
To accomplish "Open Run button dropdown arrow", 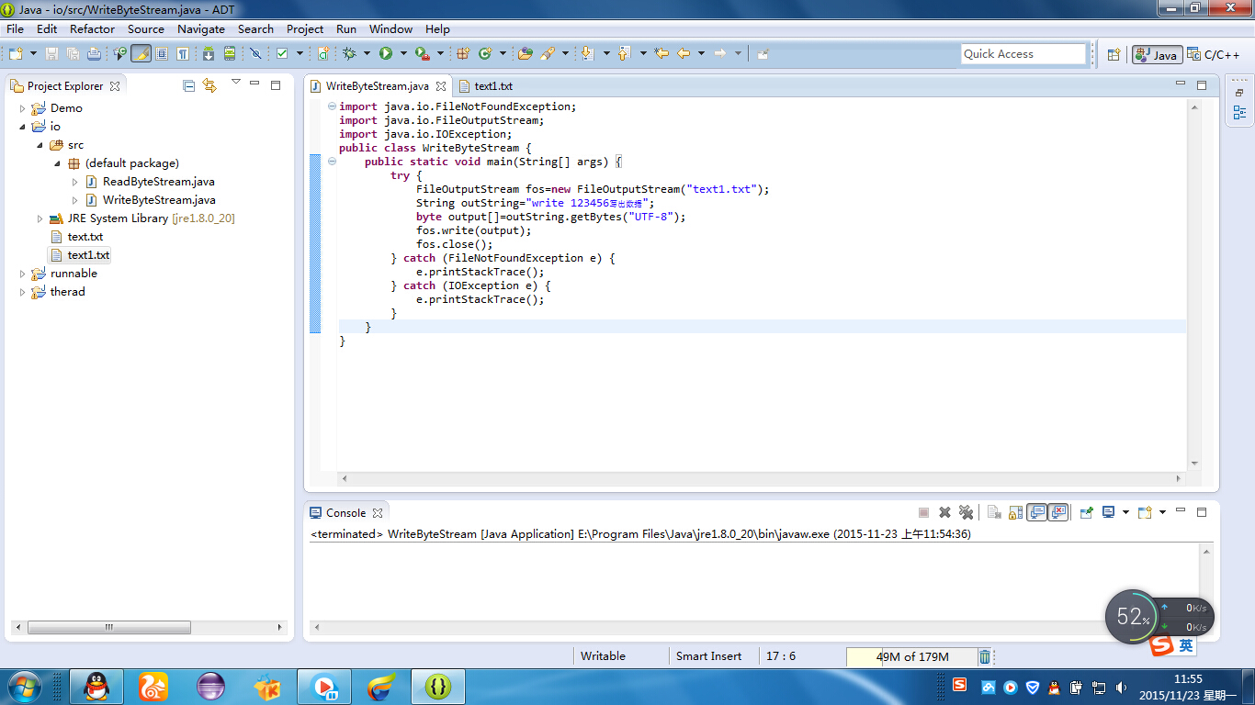I will pyautogui.click(x=403, y=54).
